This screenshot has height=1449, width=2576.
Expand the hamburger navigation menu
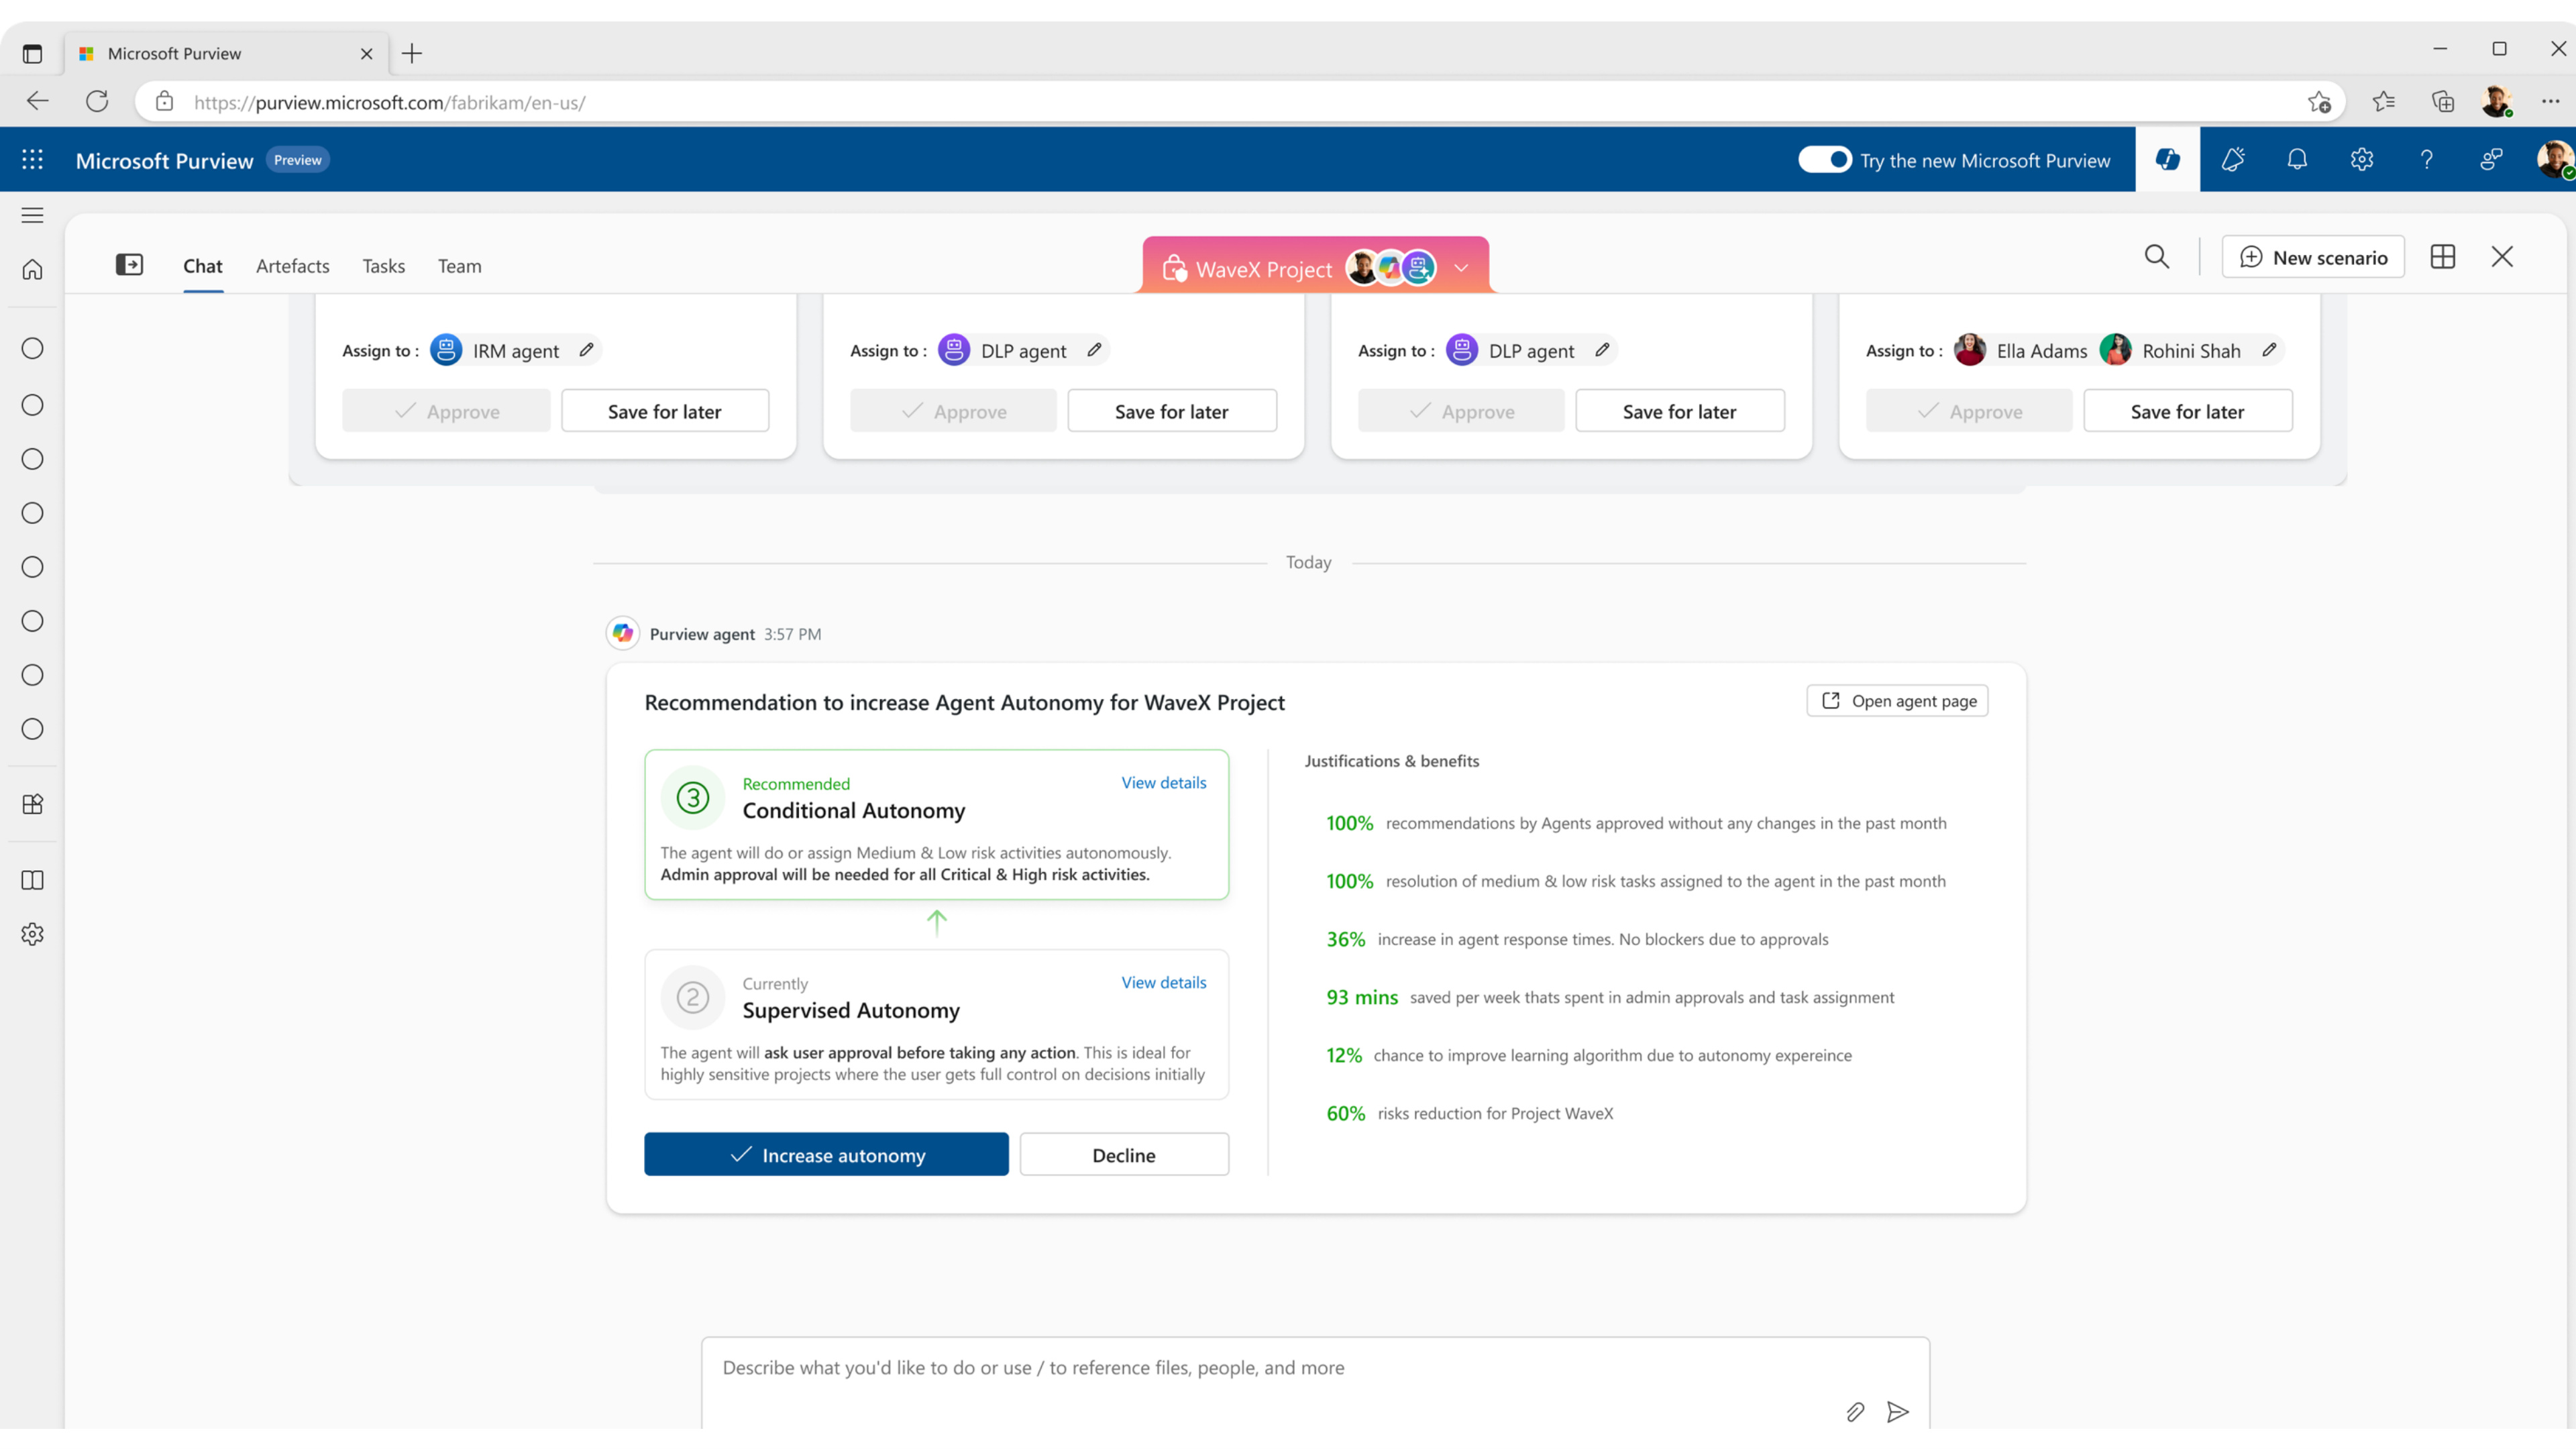(32, 215)
